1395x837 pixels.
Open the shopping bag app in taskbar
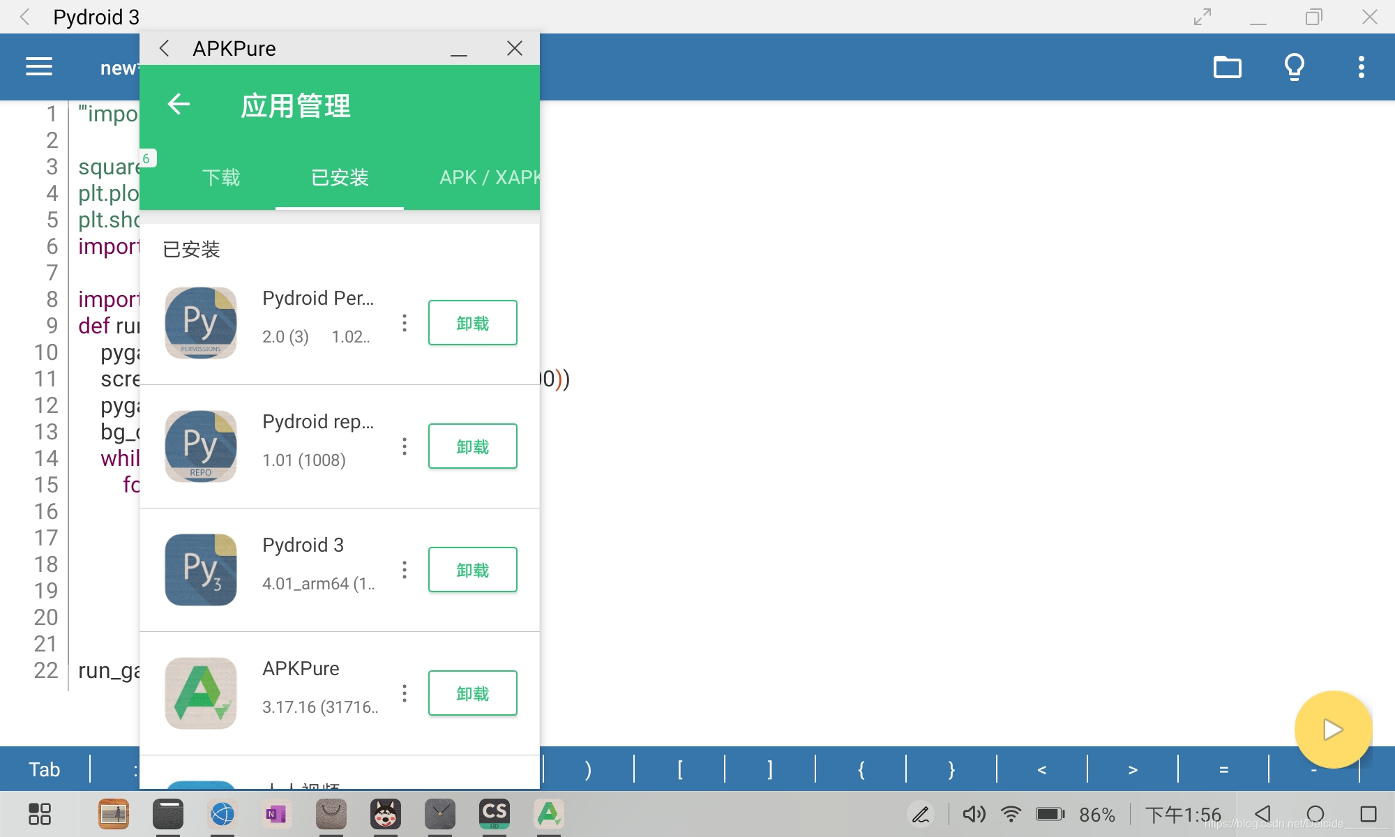(x=331, y=814)
